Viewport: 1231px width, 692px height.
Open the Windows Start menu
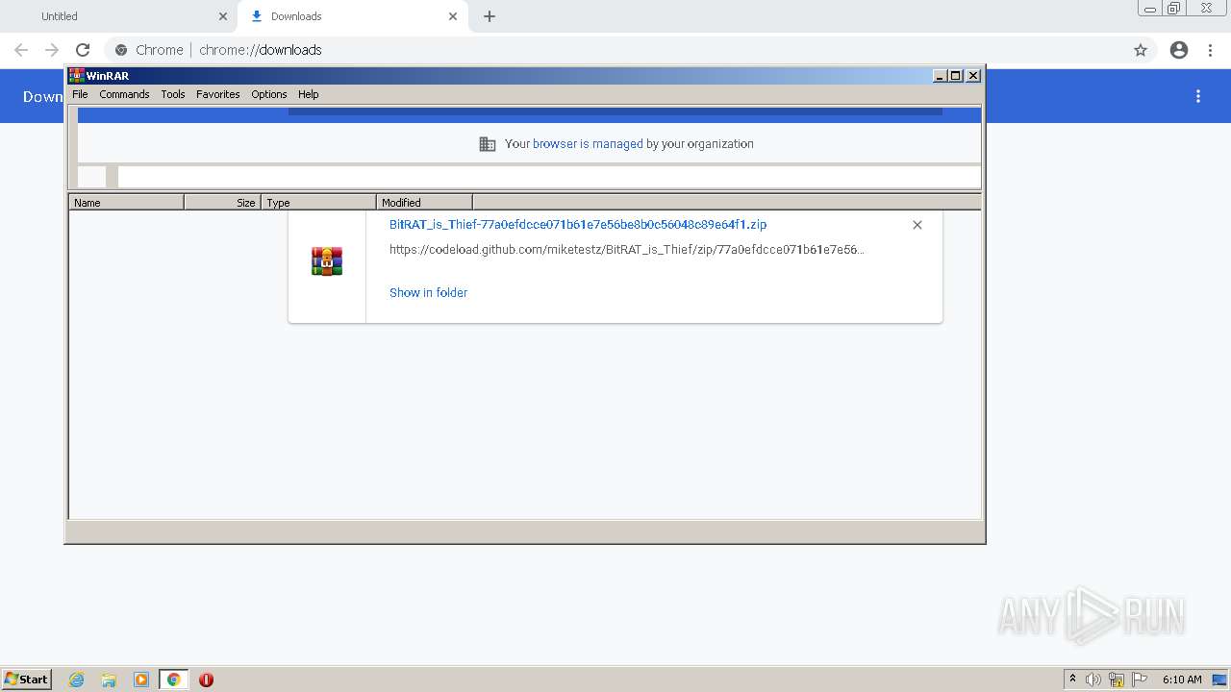(x=27, y=679)
